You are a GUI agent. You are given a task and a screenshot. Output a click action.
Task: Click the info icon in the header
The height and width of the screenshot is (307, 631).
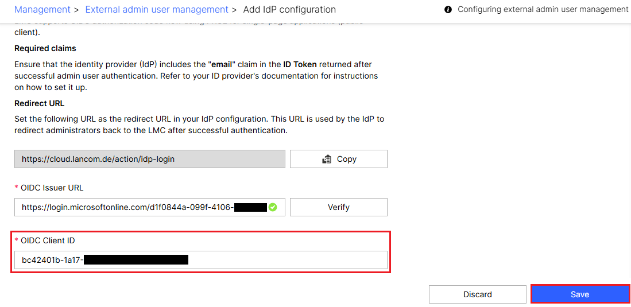(x=448, y=10)
